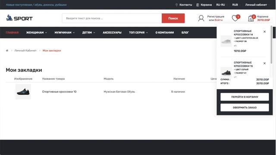Expand the Женщинам menu
276x155 pixels.
point(37,33)
